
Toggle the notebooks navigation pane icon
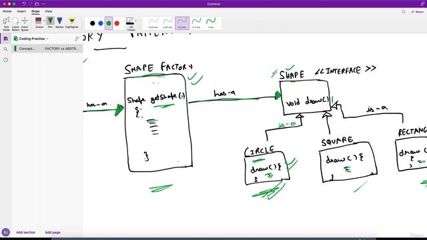click(5, 39)
